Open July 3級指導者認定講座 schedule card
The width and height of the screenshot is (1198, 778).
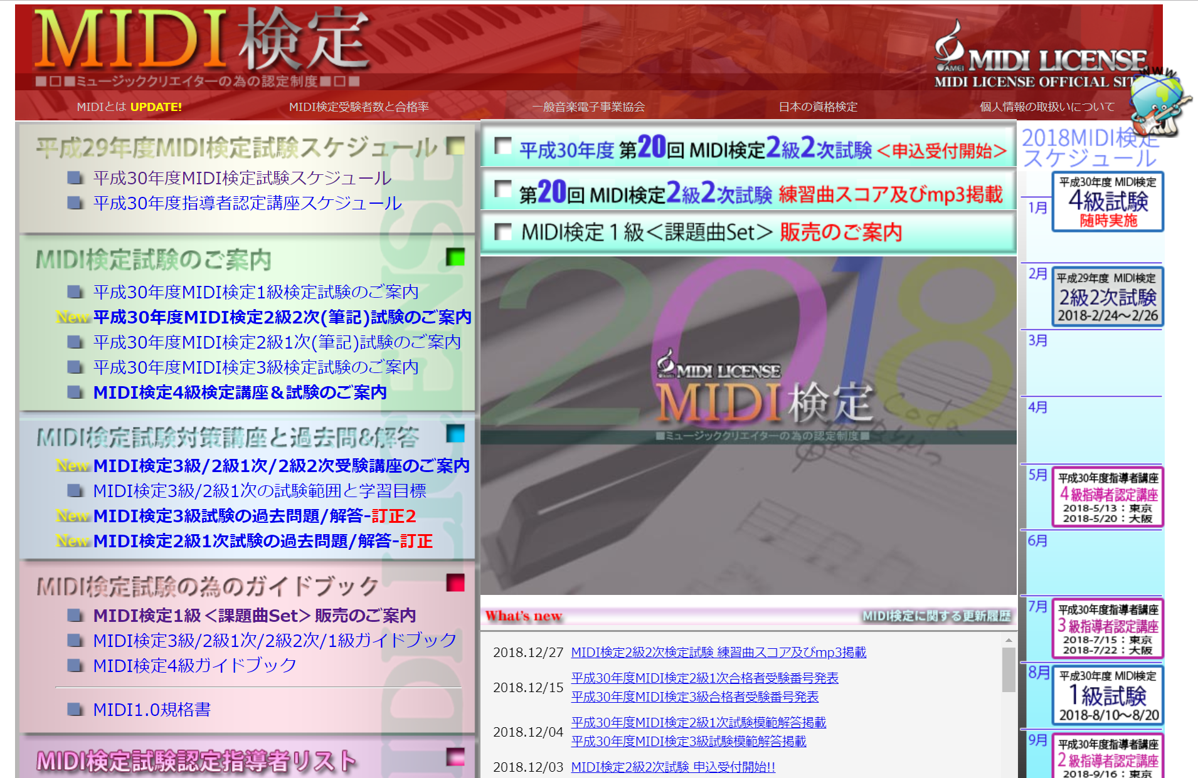(1108, 629)
